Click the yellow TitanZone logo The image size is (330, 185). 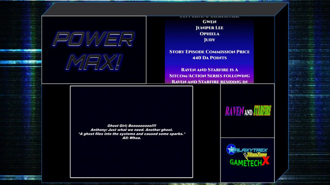tap(255, 155)
